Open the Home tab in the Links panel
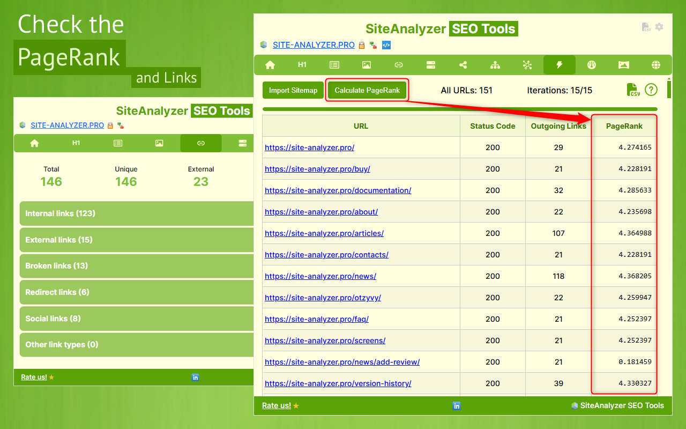Viewport: 686px width, 429px height. coord(35,143)
